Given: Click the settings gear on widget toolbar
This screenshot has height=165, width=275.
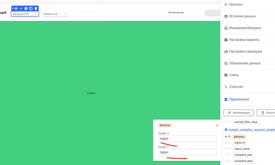Looking at the screenshot, I should (x=26, y=8).
